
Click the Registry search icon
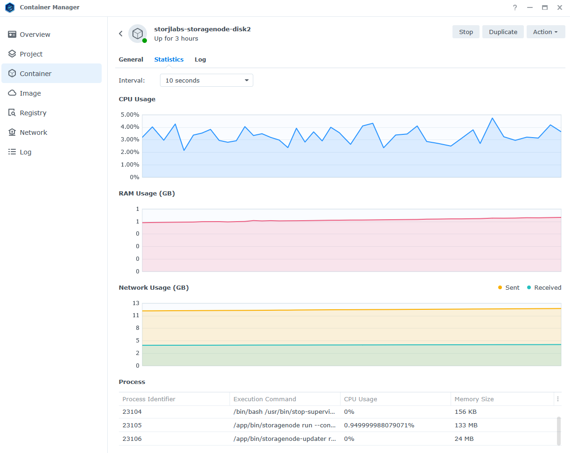click(12, 113)
